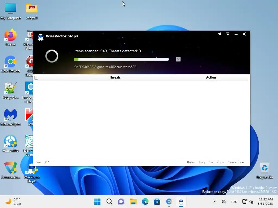Image resolution: width=278 pixels, height=208 pixels.
Task: Select the Firefox desktop shortcut
Action: pos(11,37)
